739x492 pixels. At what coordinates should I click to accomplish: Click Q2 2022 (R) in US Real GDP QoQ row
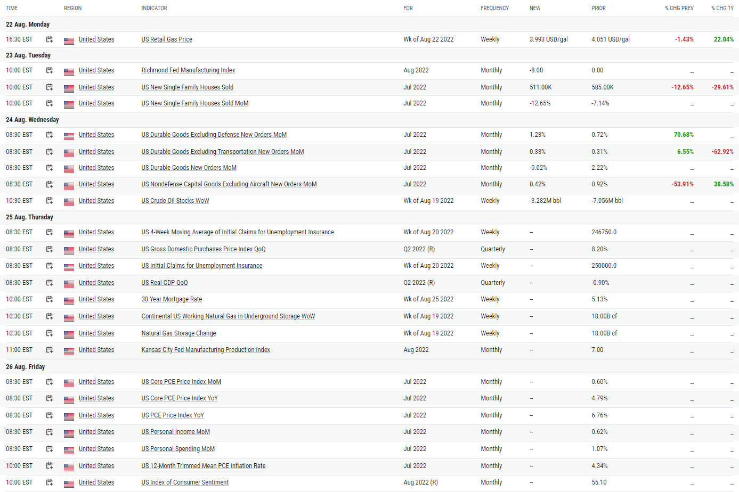tap(419, 283)
